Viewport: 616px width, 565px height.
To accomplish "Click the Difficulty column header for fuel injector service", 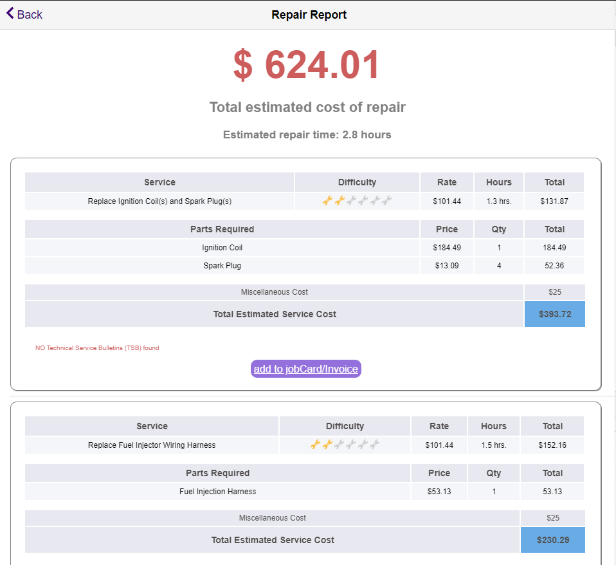I will pos(345,426).
